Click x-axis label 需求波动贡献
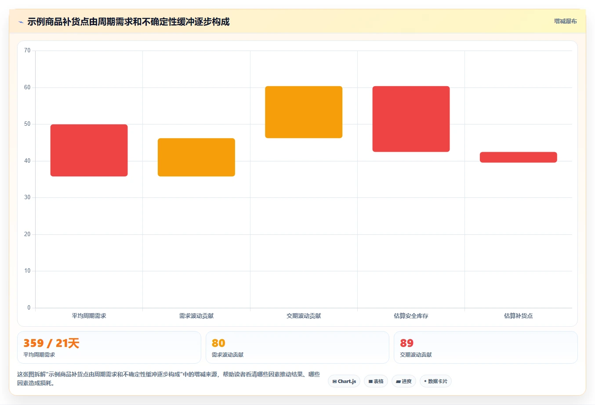The height and width of the screenshot is (405, 595). (196, 316)
